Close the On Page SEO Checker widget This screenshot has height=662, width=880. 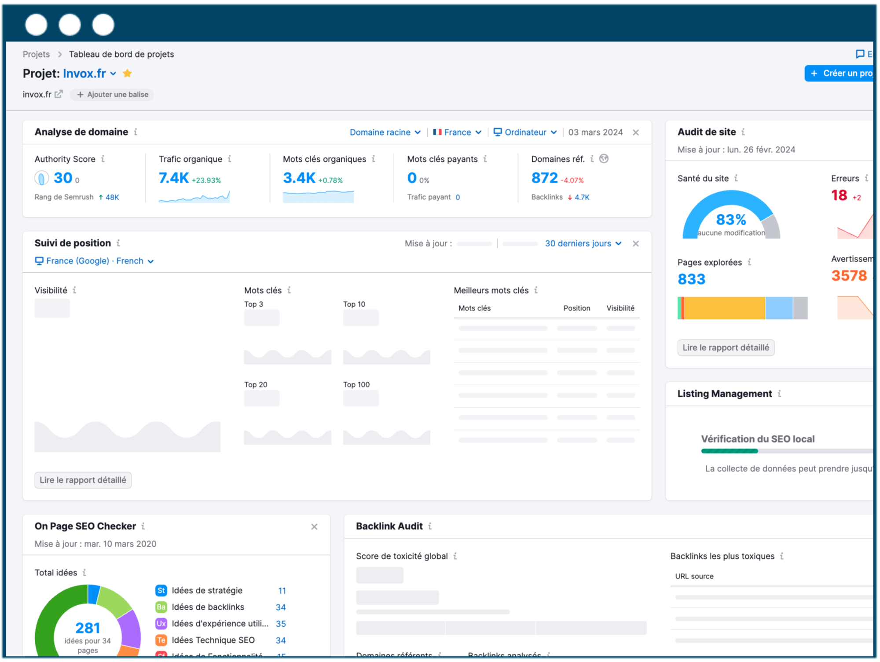314,527
